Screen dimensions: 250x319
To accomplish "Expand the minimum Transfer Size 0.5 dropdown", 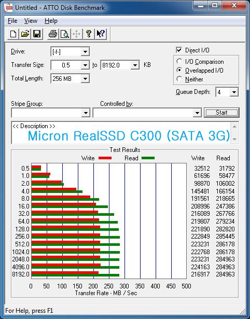I will click(85, 65).
